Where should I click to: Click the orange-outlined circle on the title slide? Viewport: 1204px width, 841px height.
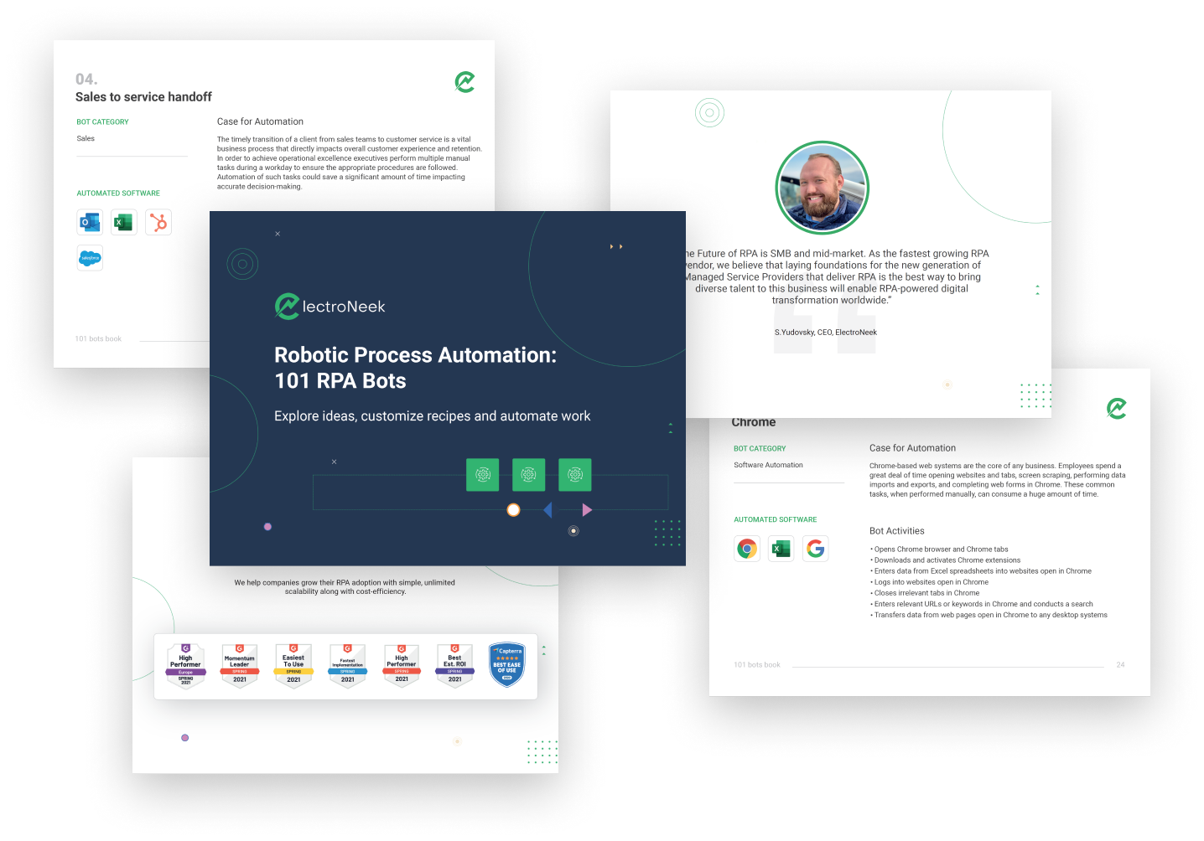coord(514,509)
